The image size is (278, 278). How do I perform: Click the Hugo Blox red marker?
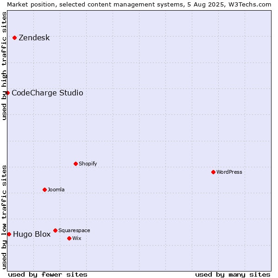[9, 234]
